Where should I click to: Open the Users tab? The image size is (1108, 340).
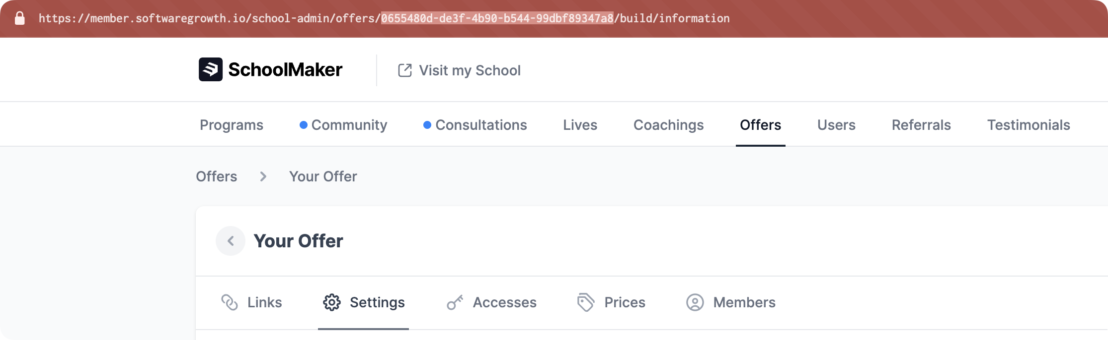836,125
